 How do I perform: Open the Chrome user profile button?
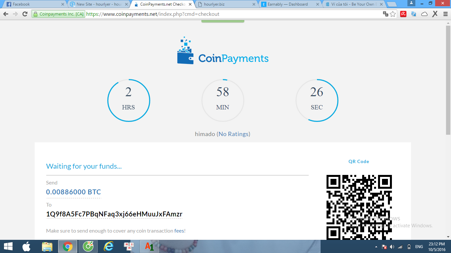click(411, 3)
